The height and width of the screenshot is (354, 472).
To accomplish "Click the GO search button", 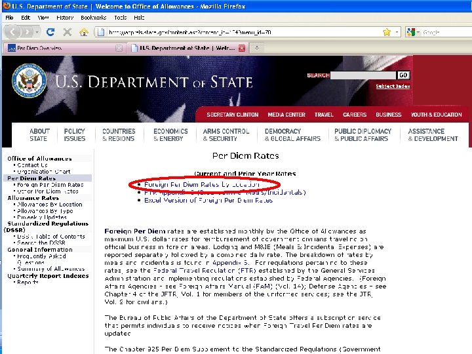I will tap(403, 75).
